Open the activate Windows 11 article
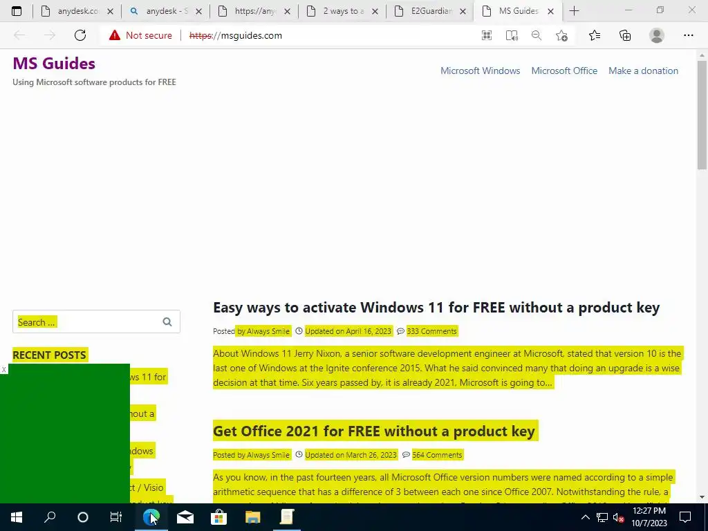Screen dimensions: 708x531 coord(436,308)
